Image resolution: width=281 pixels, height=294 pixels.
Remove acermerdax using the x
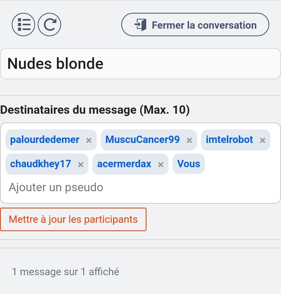[x=161, y=165]
